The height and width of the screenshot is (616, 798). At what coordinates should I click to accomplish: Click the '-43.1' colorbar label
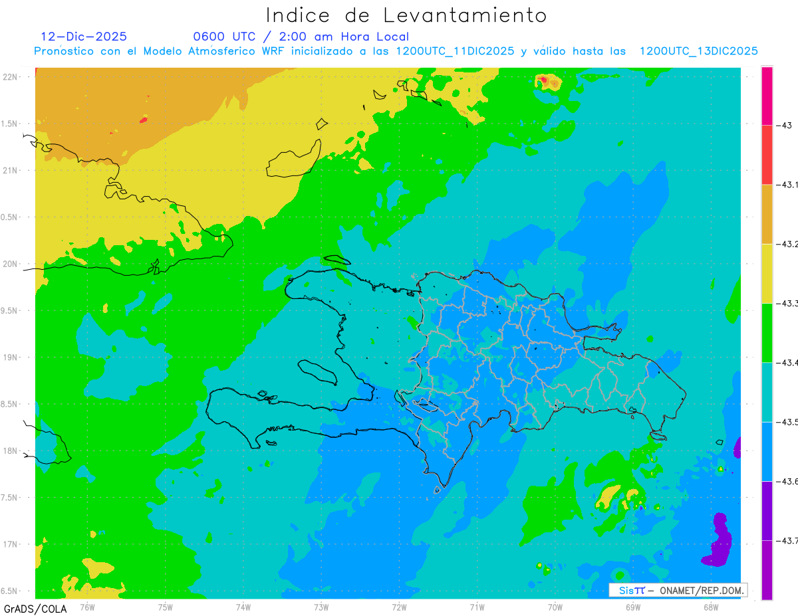[x=787, y=185]
